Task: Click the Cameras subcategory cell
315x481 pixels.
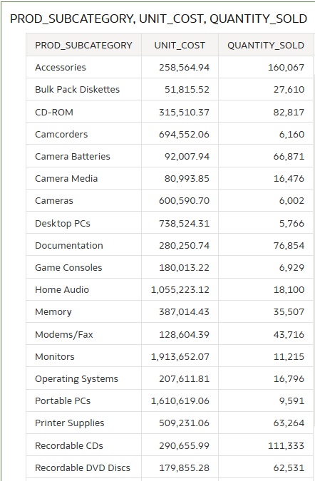Action: click(83, 200)
